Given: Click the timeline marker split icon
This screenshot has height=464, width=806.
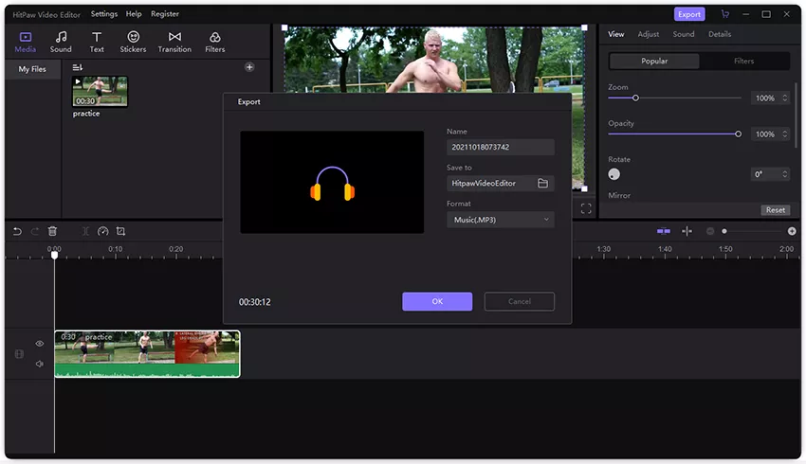Looking at the screenshot, I should pos(687,231).
